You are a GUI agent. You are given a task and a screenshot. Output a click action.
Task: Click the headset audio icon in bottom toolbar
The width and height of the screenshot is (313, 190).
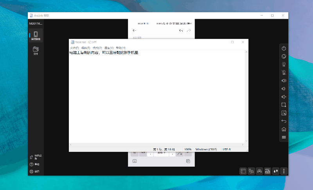coord(259,171)
